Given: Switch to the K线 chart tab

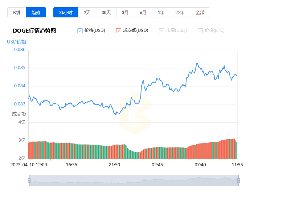Looking at the screenshot, I should click(x=17, y=12).
